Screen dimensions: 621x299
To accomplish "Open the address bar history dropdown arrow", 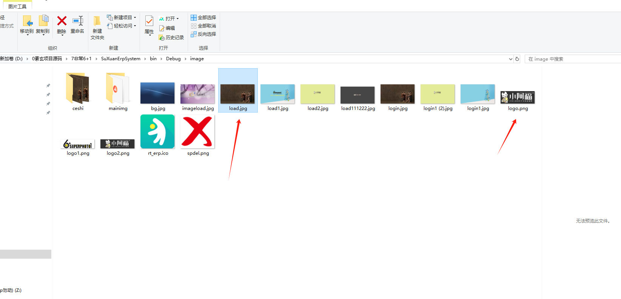I will click(x=510, y=59).
